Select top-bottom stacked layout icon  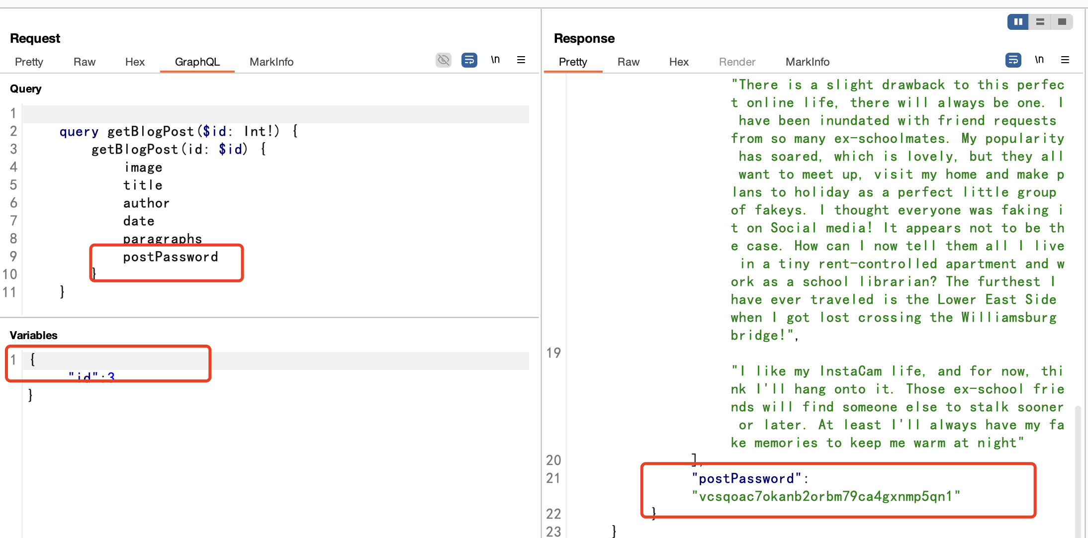pyautogui.click(x=1040, y=22)
